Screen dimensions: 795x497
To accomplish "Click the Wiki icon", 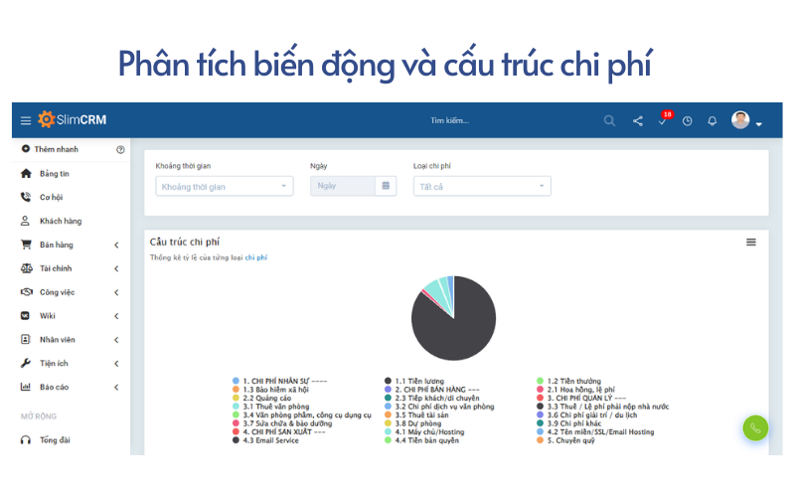I will point(25,315).
